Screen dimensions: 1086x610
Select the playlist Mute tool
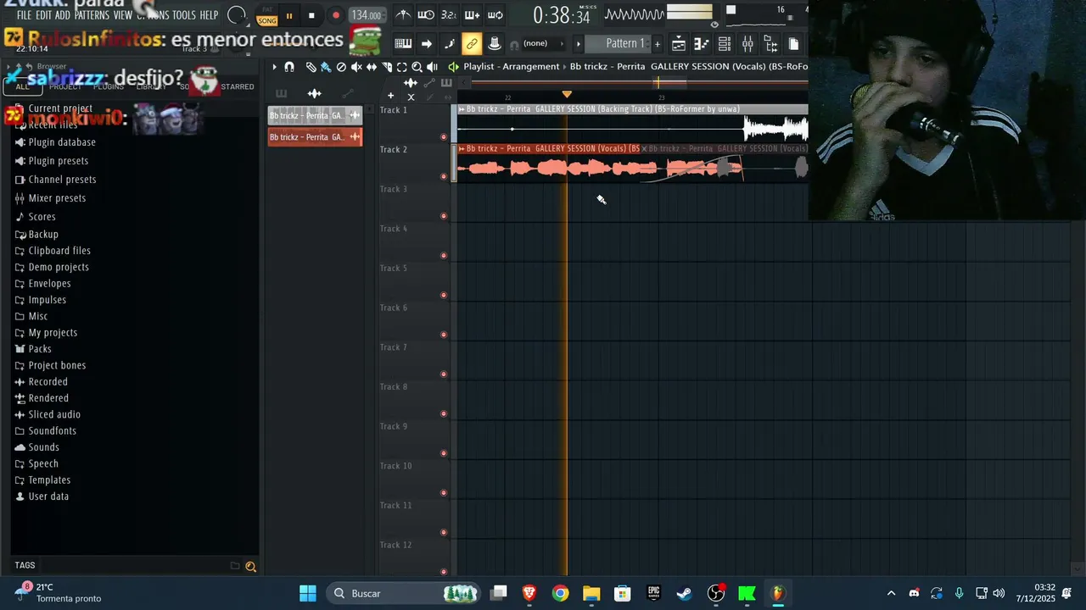(x=356, y=67)
